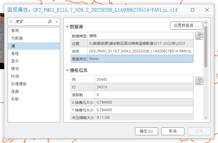The image size is (218, 143).
Task: Select the 未压缩前大小 value 9.11 GB
Action: click(x=144, y=117)
